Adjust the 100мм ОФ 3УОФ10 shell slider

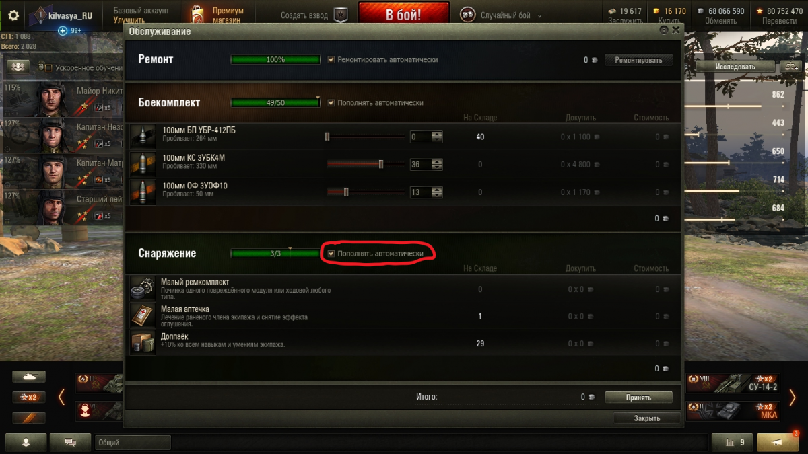[346, 192]
